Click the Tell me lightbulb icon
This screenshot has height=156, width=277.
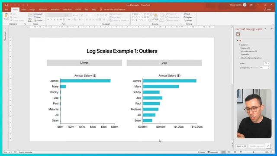(x=101, y=10)
